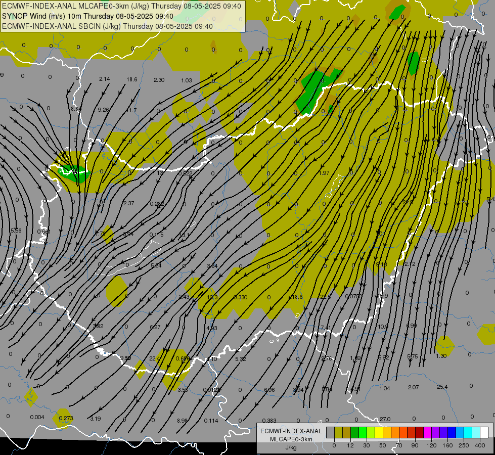
Task: Click the map value '0.114'
Action: (x=211, y=421)
